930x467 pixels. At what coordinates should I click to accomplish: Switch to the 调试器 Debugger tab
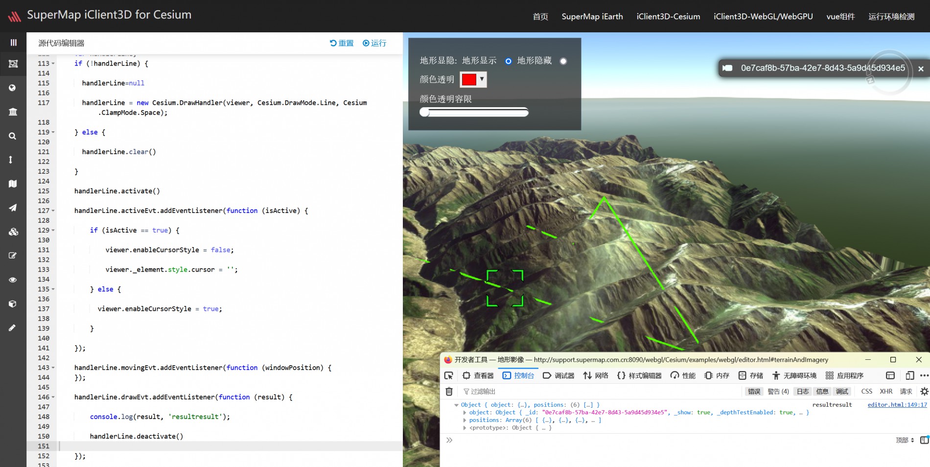pos(558,375)
